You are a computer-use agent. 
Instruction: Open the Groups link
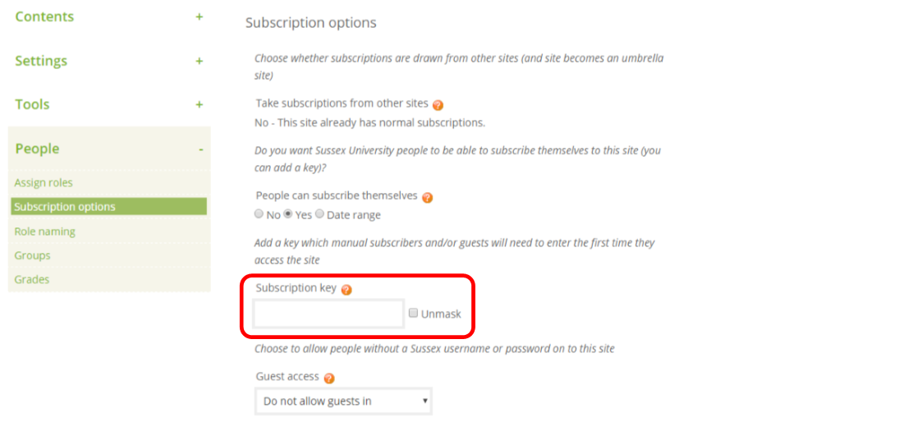[x=32, y=255]
